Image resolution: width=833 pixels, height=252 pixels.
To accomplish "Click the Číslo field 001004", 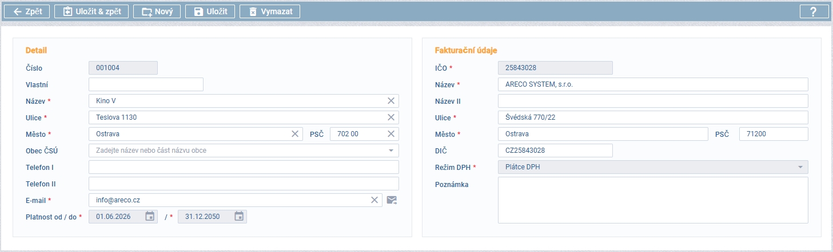I will [x=123, y=68].
